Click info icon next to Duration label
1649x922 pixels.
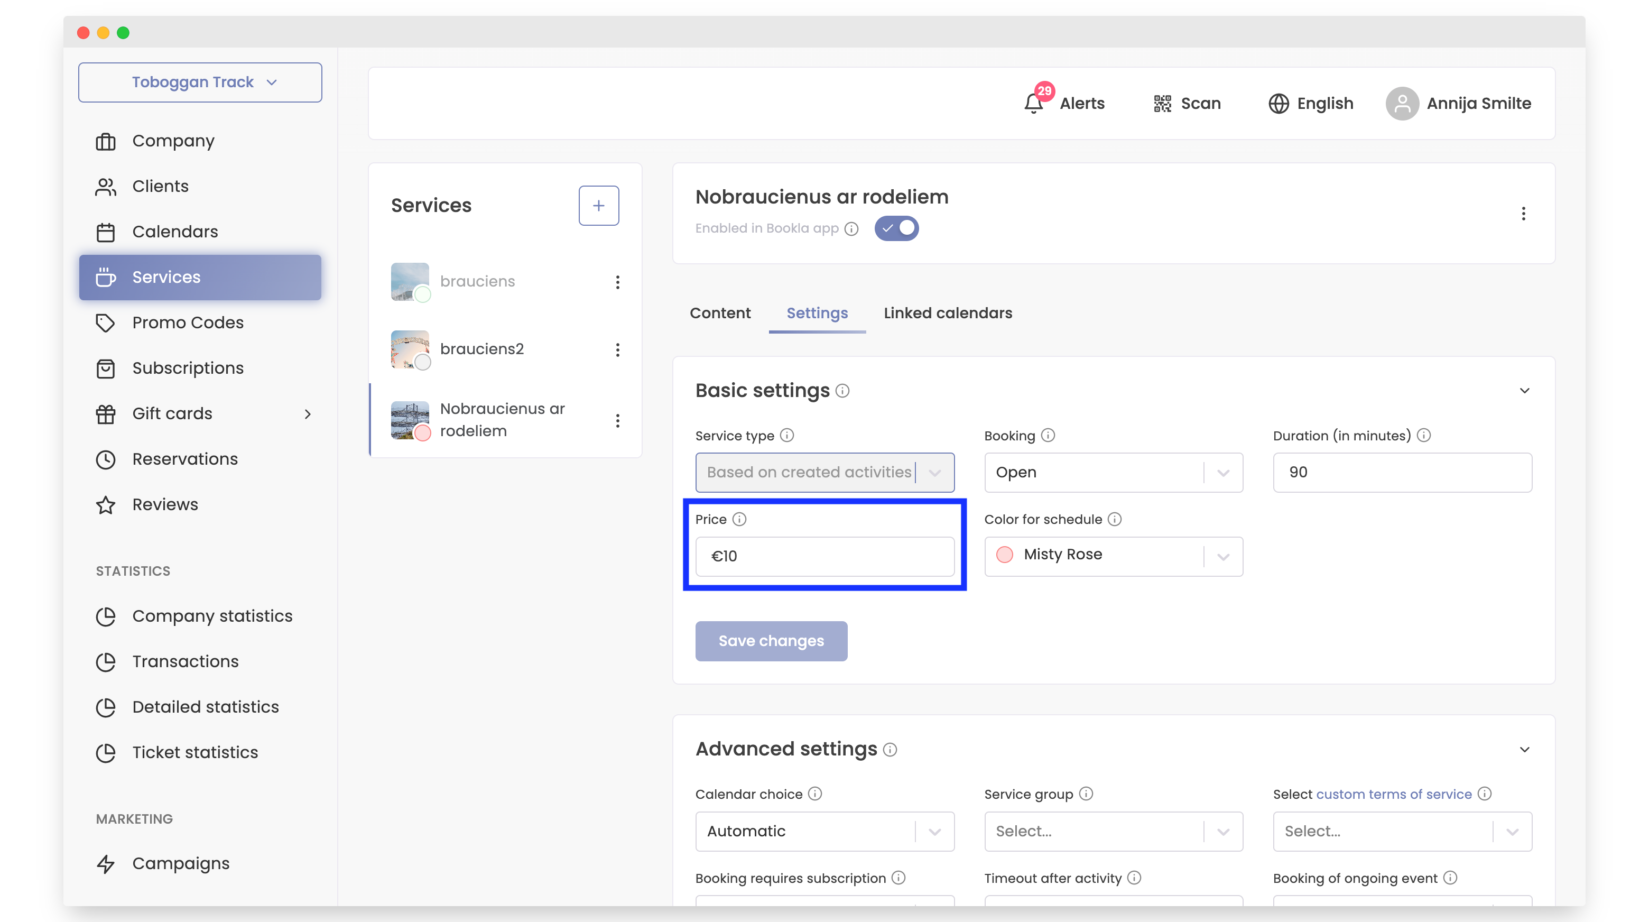[x=1424, y=436]
